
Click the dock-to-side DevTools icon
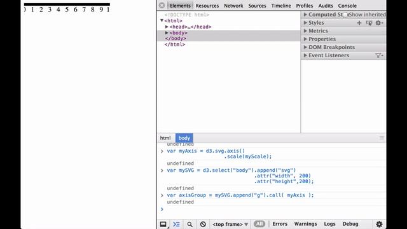coord(163,224)
